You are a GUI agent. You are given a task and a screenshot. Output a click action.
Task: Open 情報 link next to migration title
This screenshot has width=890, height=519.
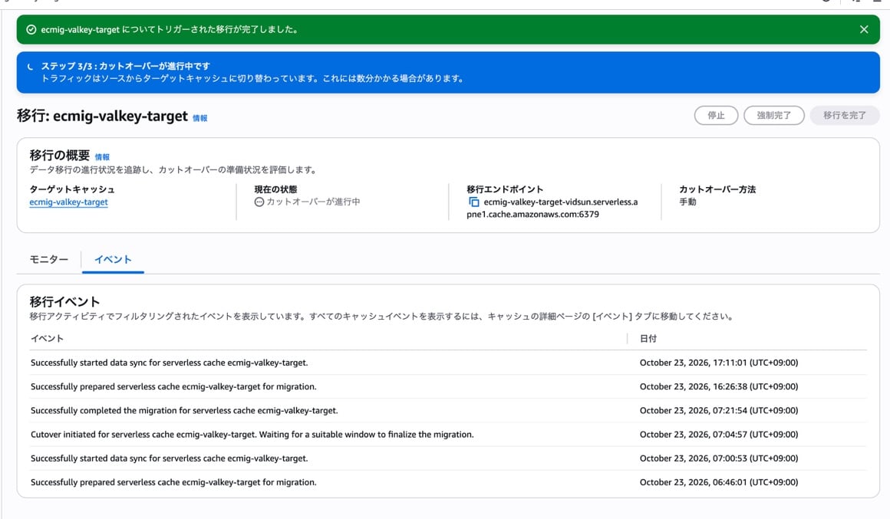(x=199, y=118)
